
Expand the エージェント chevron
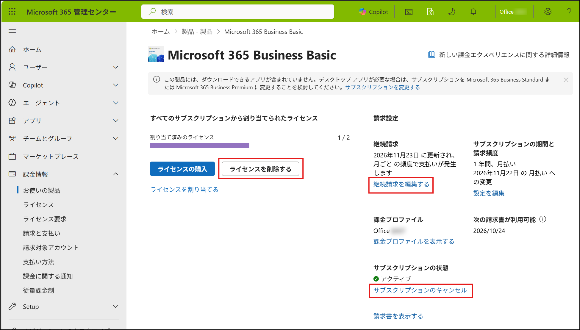pos(116,103)
